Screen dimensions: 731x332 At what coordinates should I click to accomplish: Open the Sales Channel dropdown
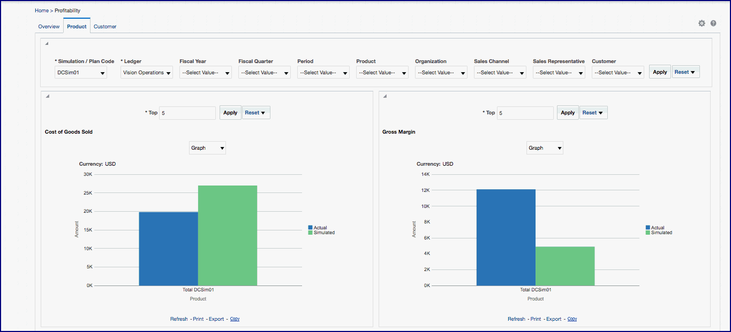(x=500, y=73)
